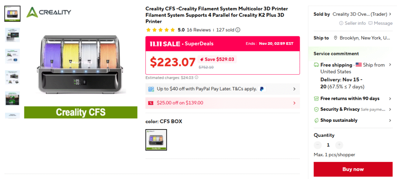Select the second product thumbnail
Viewport: 397px width, 179px height.
point(12,35)
